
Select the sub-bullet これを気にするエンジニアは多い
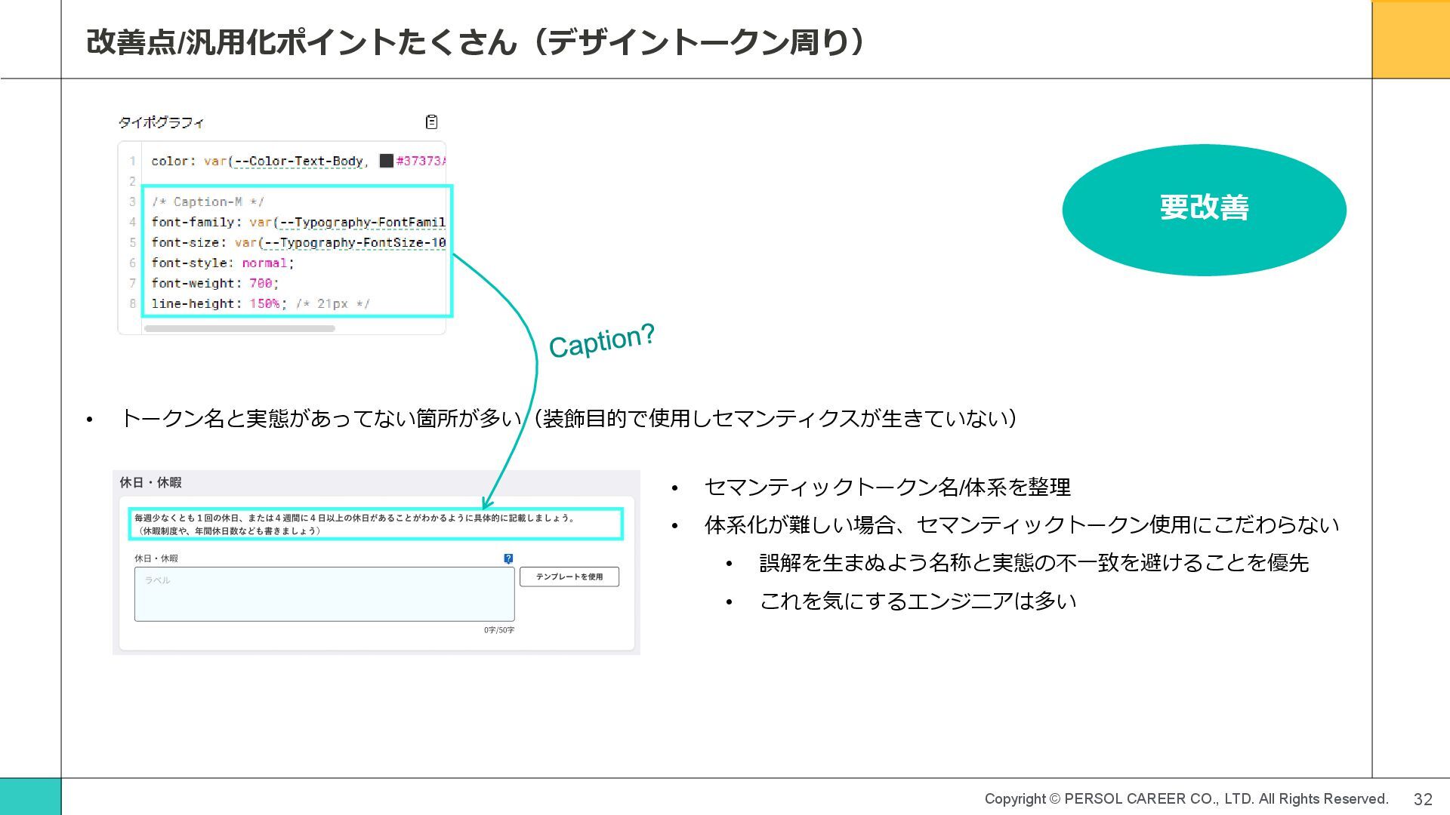click(918, 601)
